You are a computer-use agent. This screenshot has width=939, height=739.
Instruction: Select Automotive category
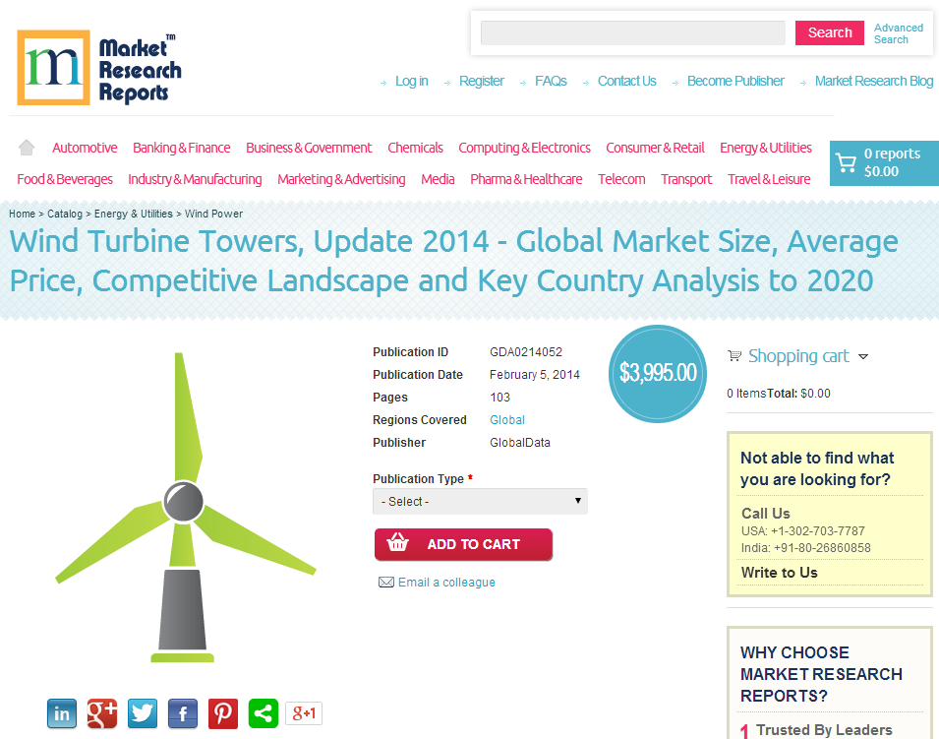coord(85,148)
